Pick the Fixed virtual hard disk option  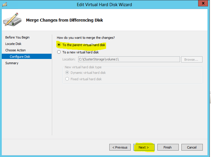pyautogui.click(x=67, y=79)
